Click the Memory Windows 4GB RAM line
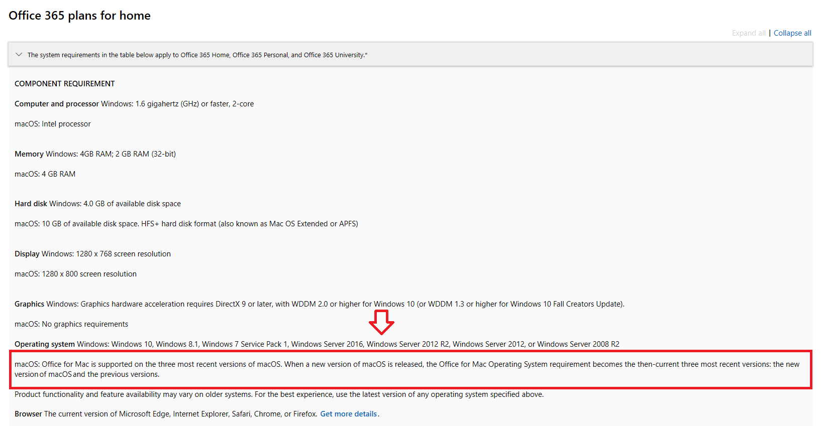The height and width of the screenshot is (426, 825). coord(95,154)
